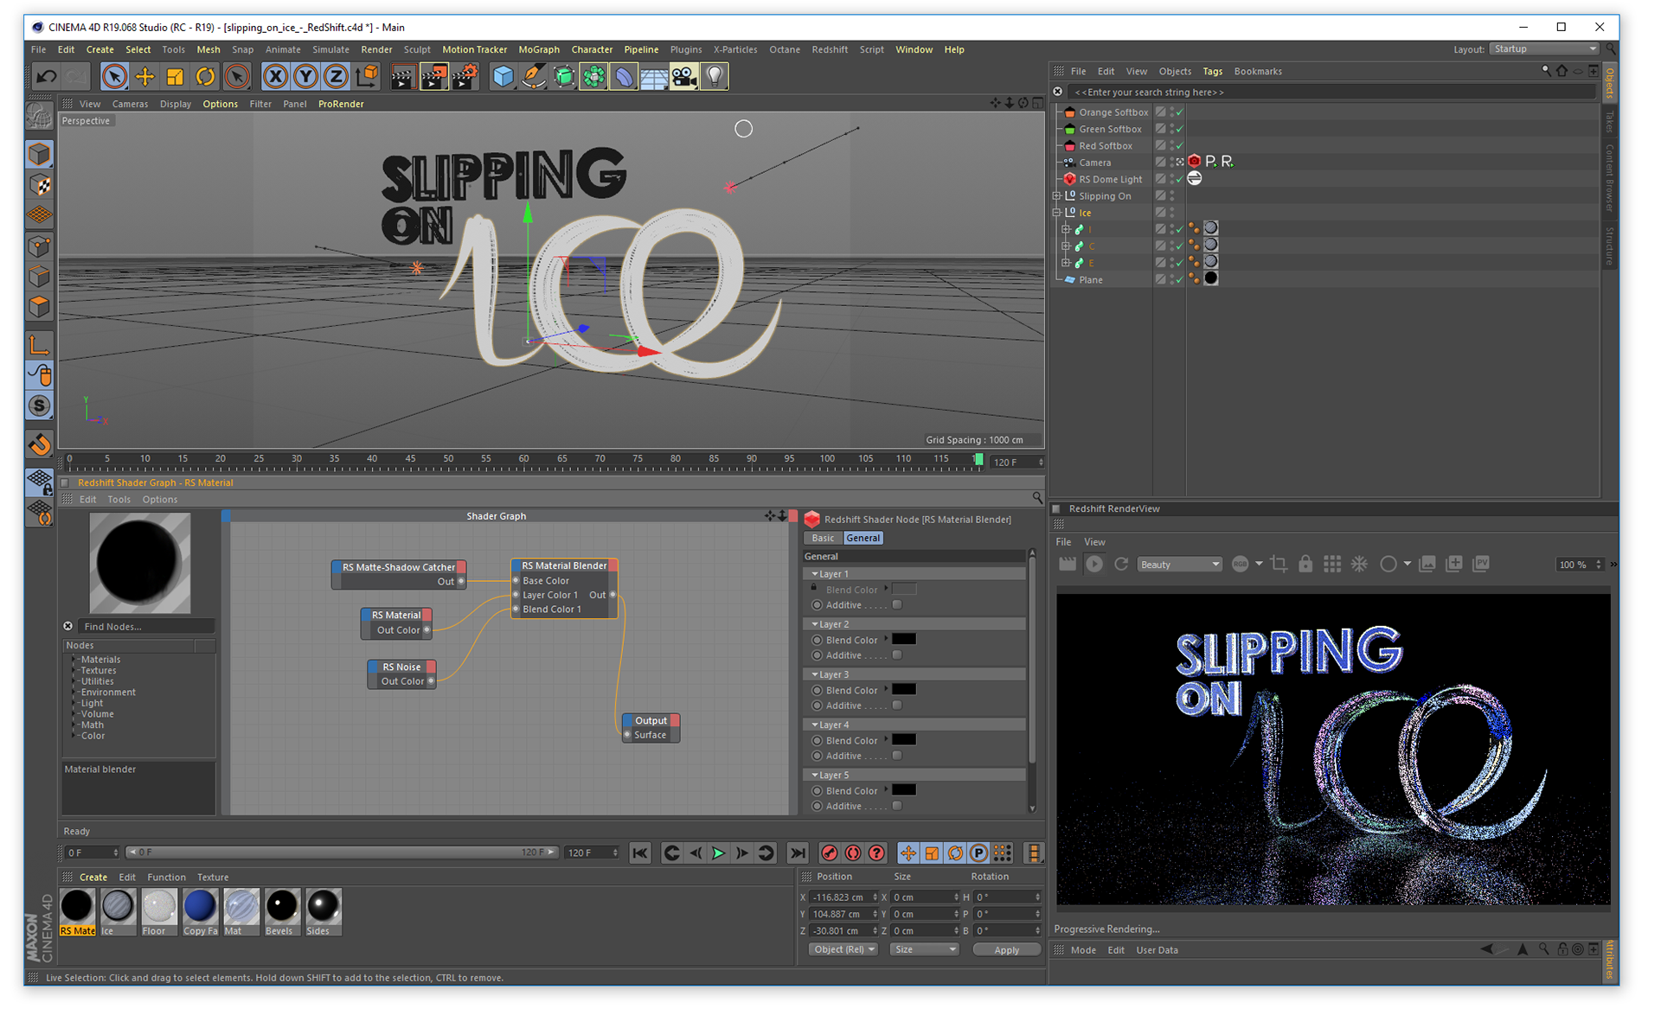Screen dimensions: 1661x1028
Task: Open the MoGraph menu
Action: (539, 49)
